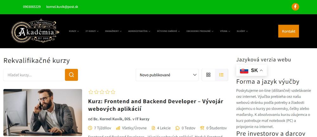Open the IT kurzy category link
Screen dimensions: 317x137
142,119
